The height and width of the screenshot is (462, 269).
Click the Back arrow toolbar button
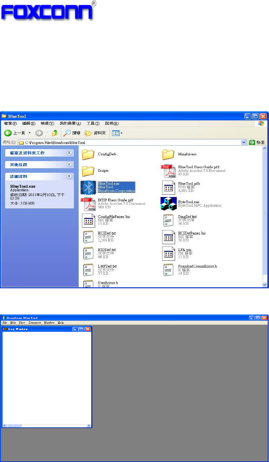[x=7, y=133]
